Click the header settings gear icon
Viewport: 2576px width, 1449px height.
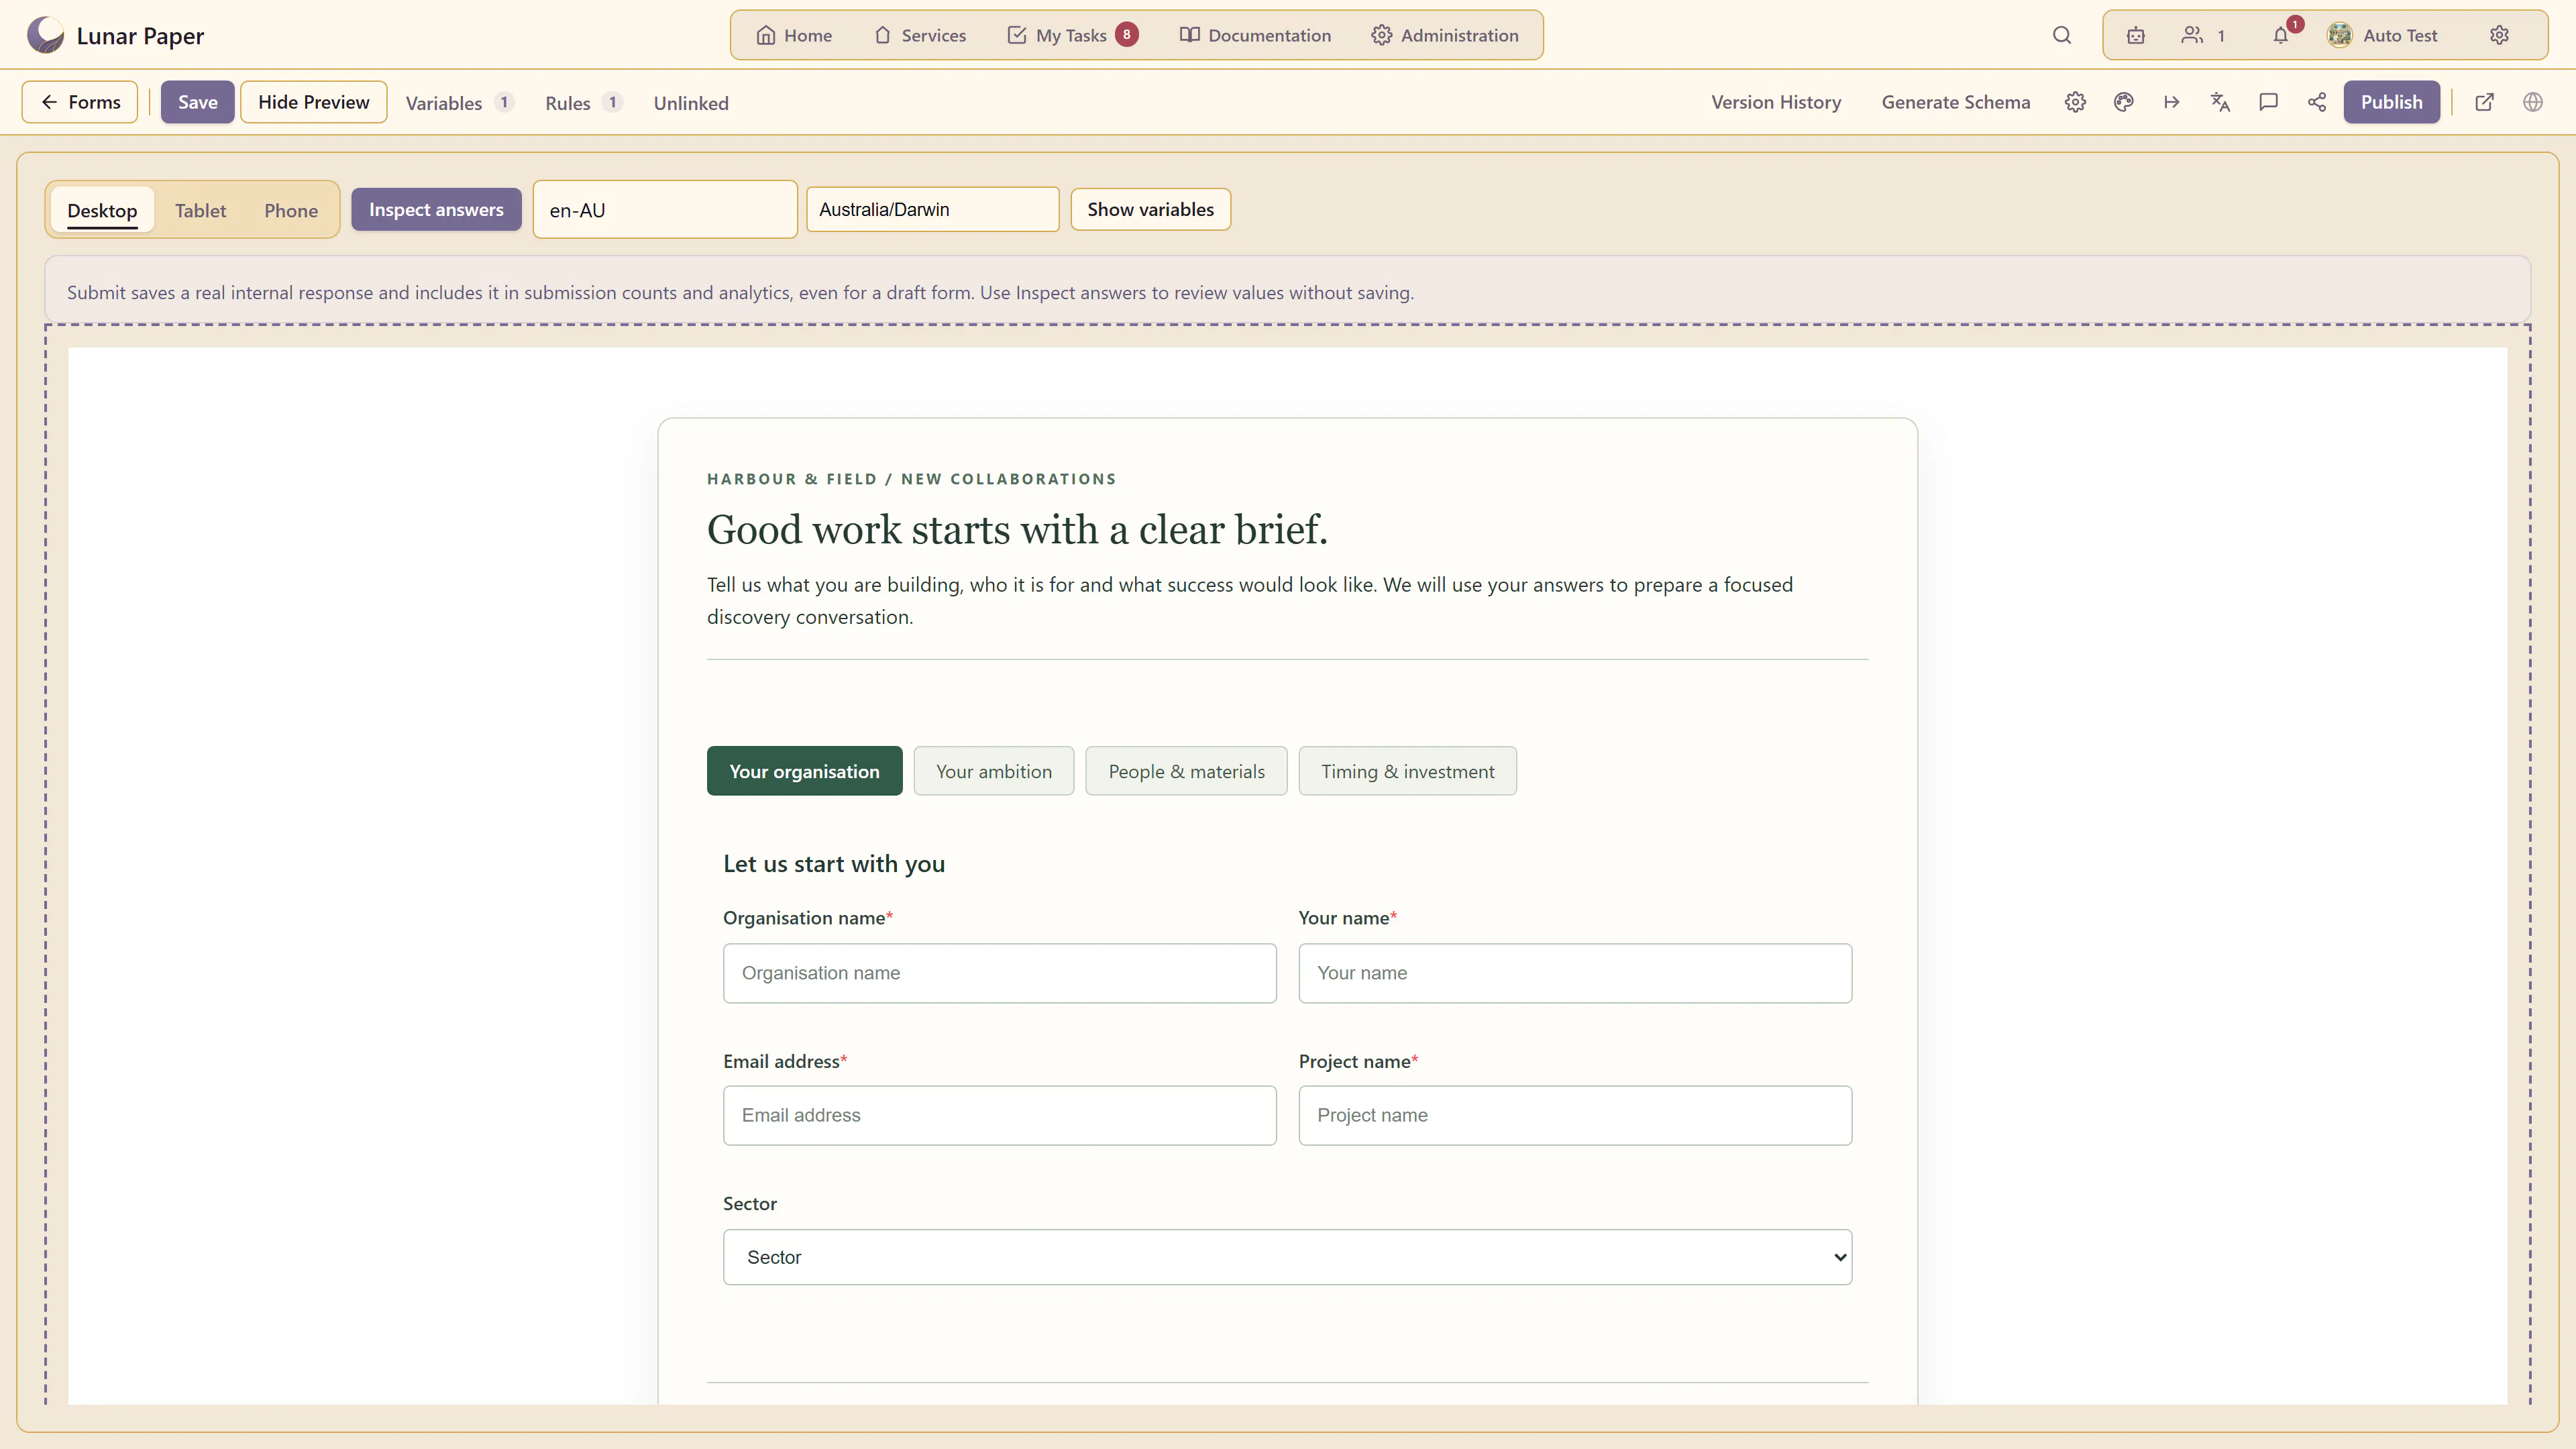2499,35
